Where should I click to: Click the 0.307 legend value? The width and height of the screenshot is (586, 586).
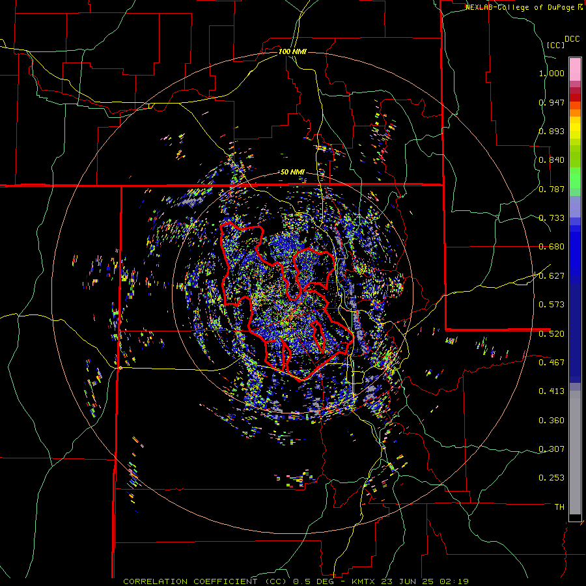551,449
